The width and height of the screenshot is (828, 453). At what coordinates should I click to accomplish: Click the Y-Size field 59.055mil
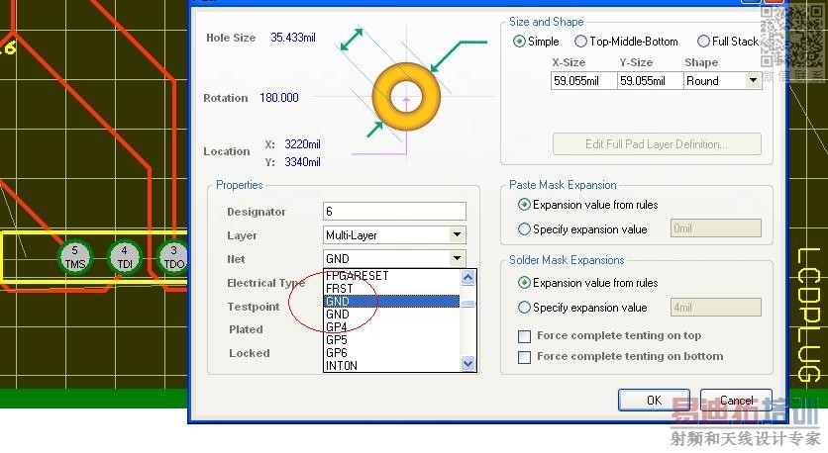tap(650, 81)
